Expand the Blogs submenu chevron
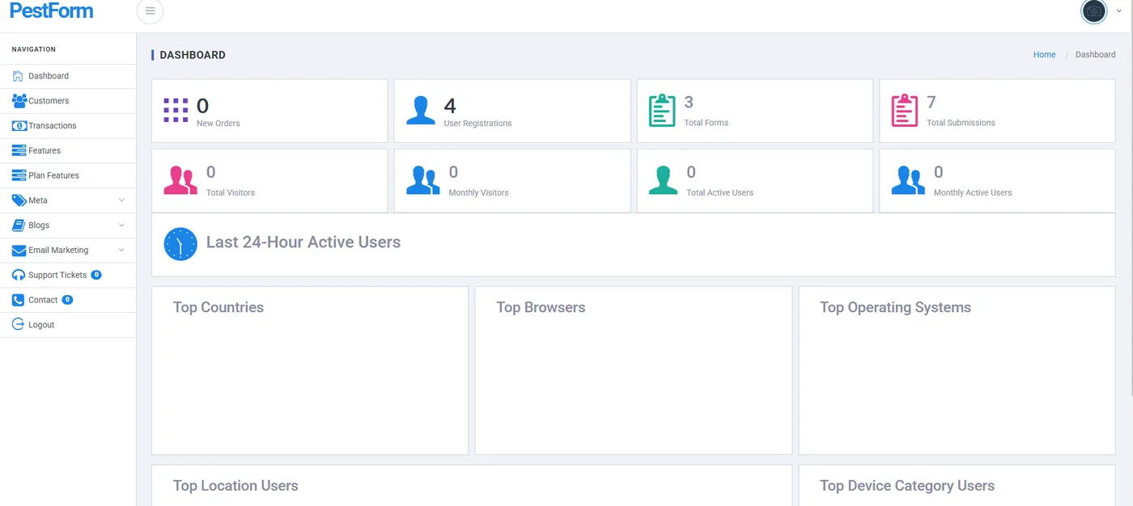Image resolution: width=1133 pixels, height=506 pixels. pos(121,226)
